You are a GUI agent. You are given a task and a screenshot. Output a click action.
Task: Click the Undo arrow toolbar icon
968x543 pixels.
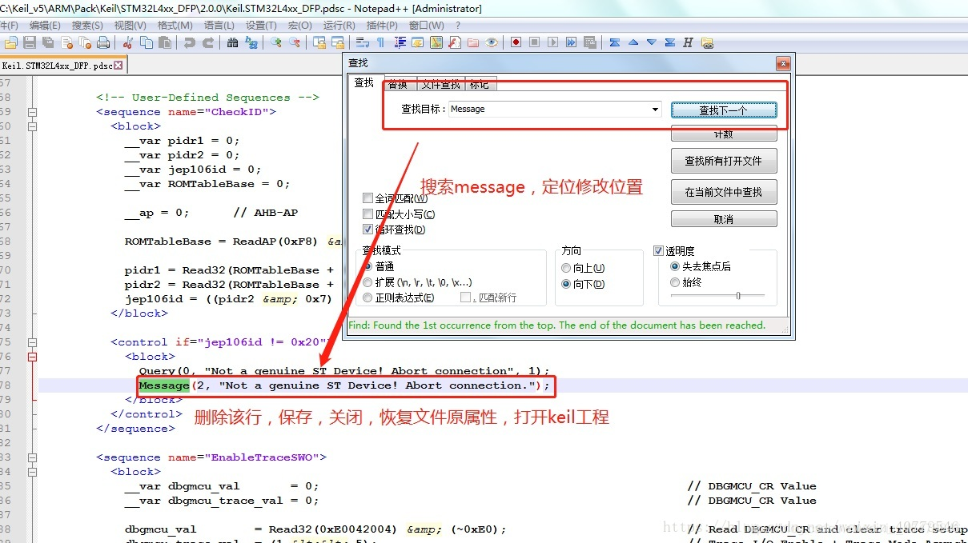pos(190,42)
